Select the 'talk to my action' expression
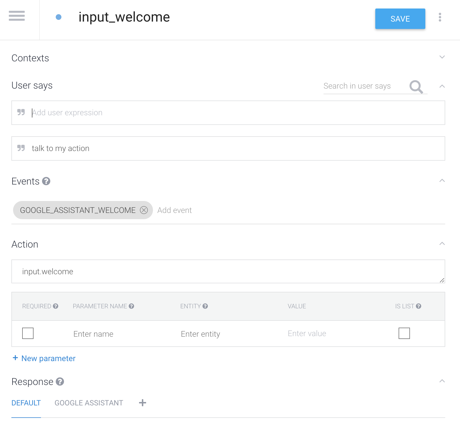This screenshot has width=460, height=423. tap(228, 148)
